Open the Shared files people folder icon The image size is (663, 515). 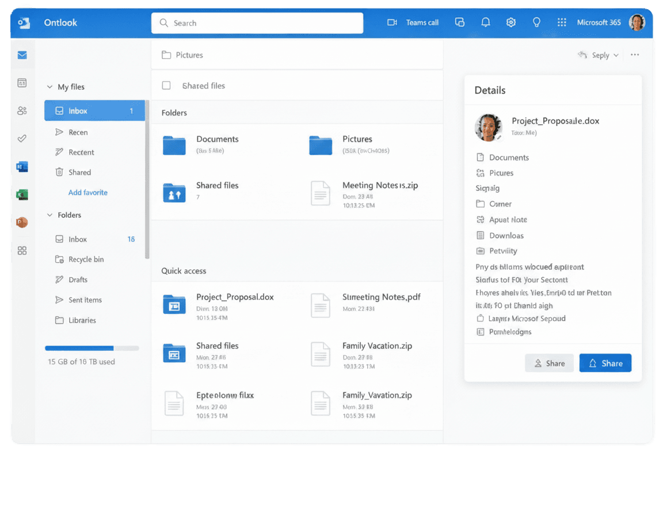tap(174, 193)
